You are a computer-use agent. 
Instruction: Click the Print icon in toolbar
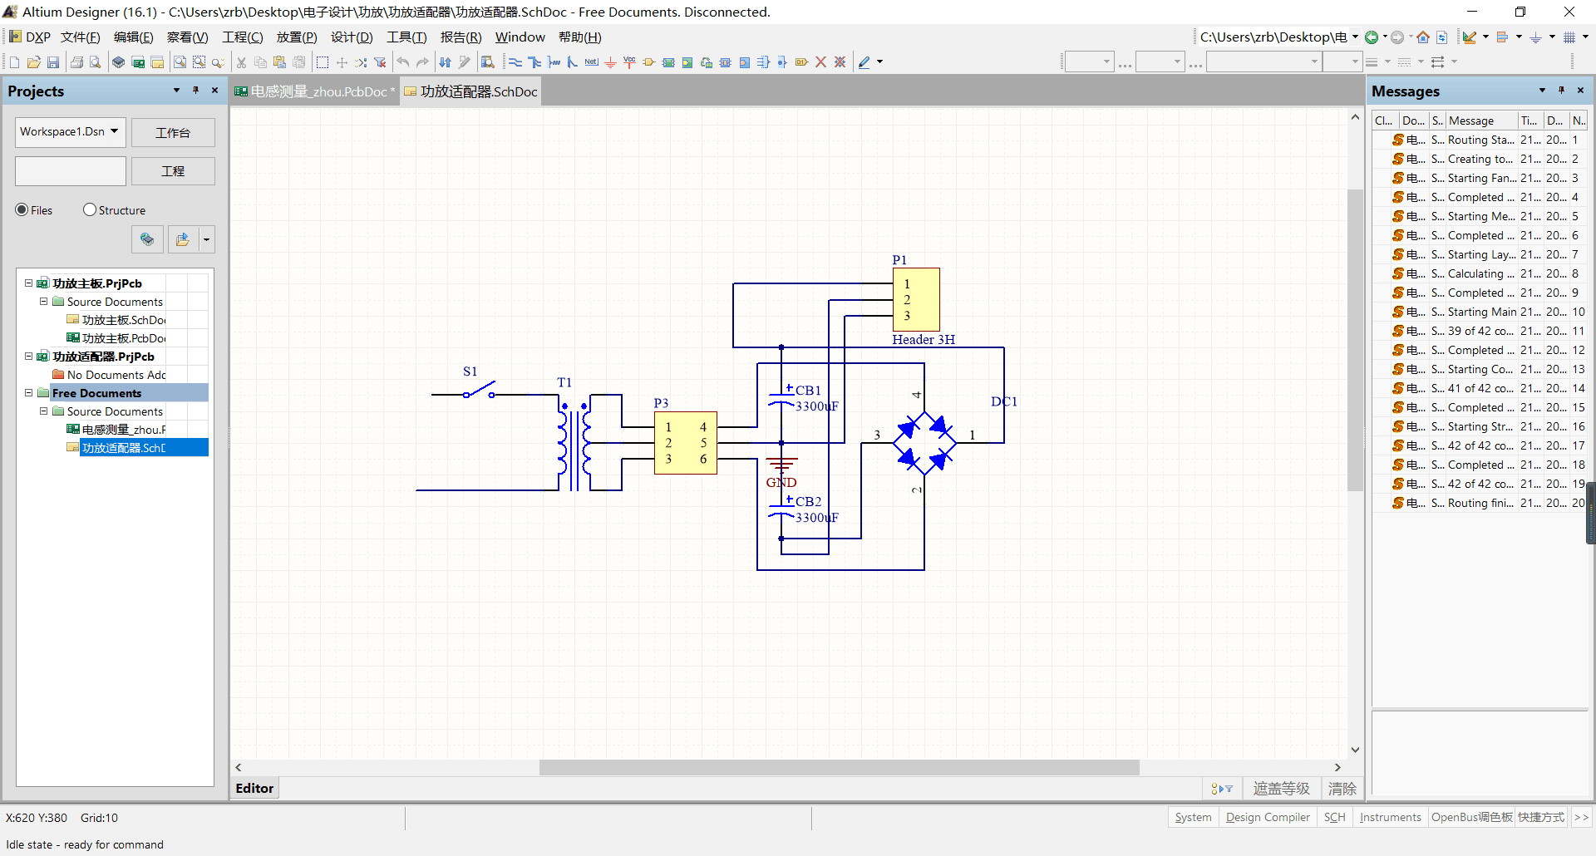coord(76,62)
